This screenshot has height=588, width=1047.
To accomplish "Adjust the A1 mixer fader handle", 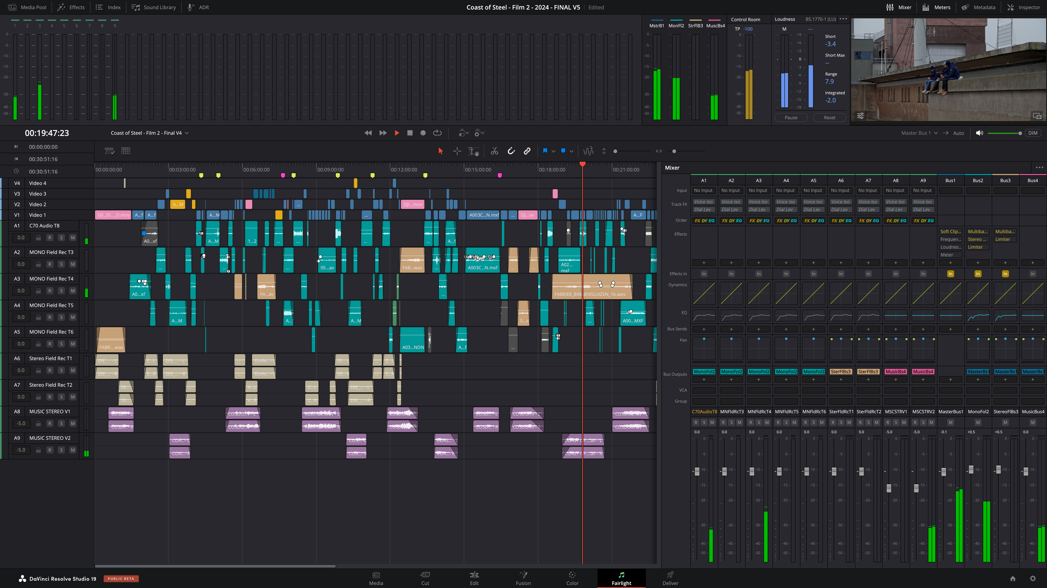I will 697,471.
